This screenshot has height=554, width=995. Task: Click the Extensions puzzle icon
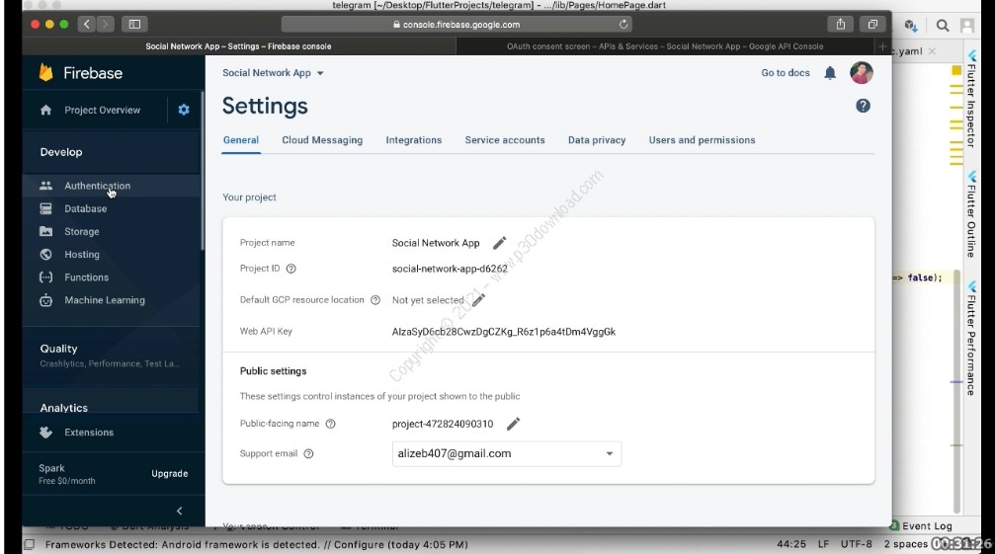coord(45,433)
